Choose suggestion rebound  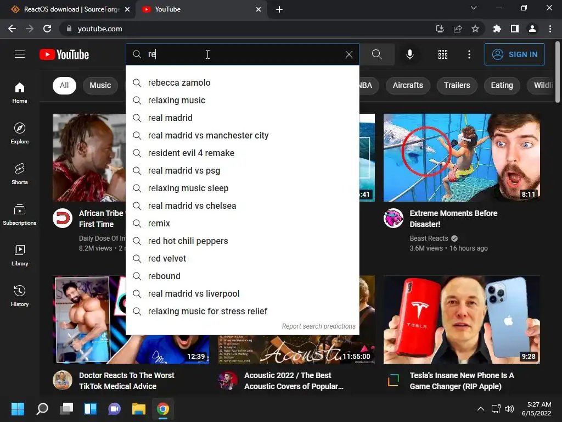pos(242,276)
